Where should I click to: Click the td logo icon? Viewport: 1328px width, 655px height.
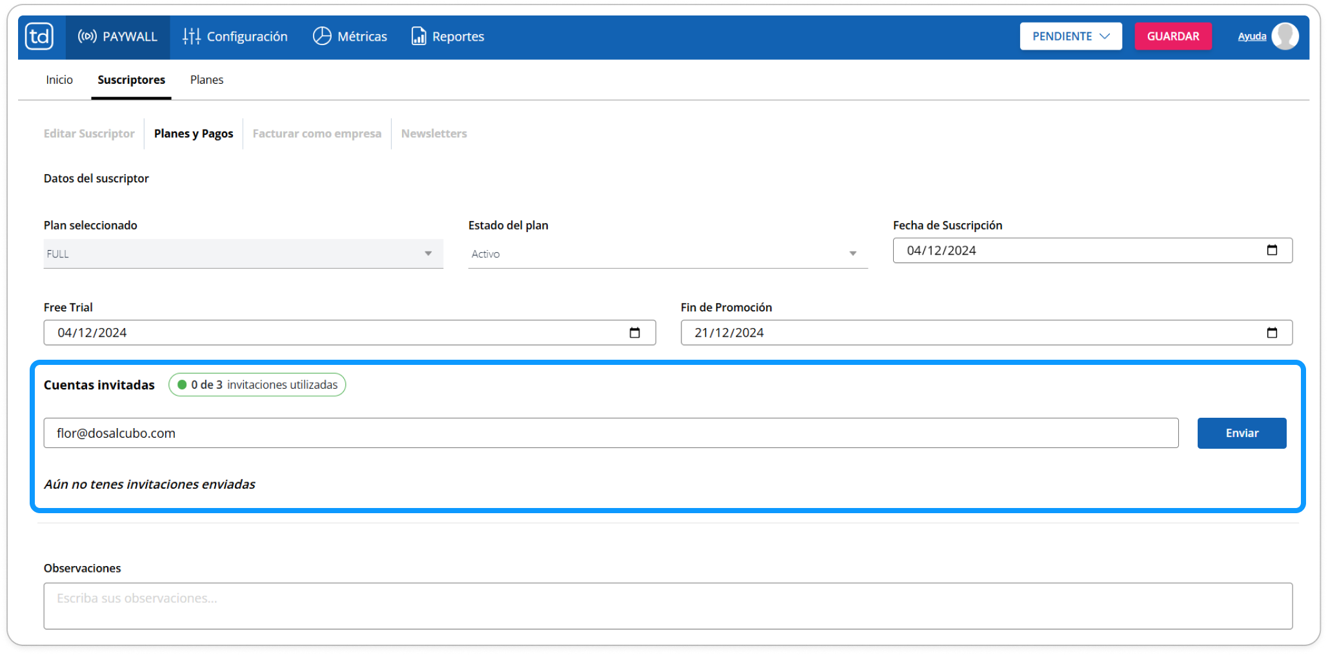[39, 36]
